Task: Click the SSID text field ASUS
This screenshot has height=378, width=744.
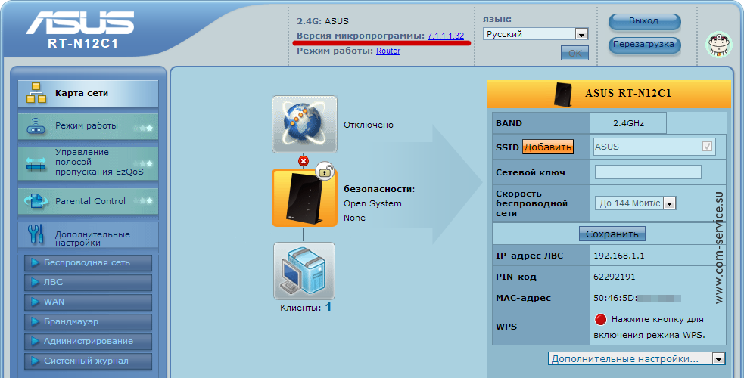Action: 655,147
